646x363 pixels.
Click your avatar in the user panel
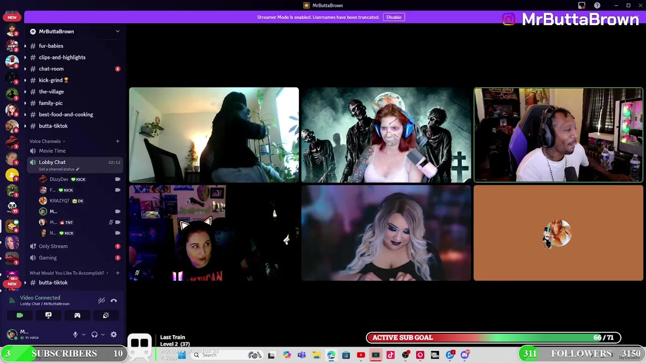(x=12, y=334)
